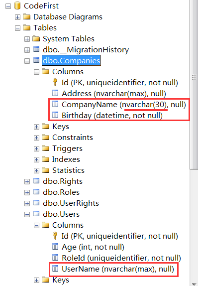Select the dbo.Rights table label
Screen dimensions: 198x286
click(x=63, y=181)
